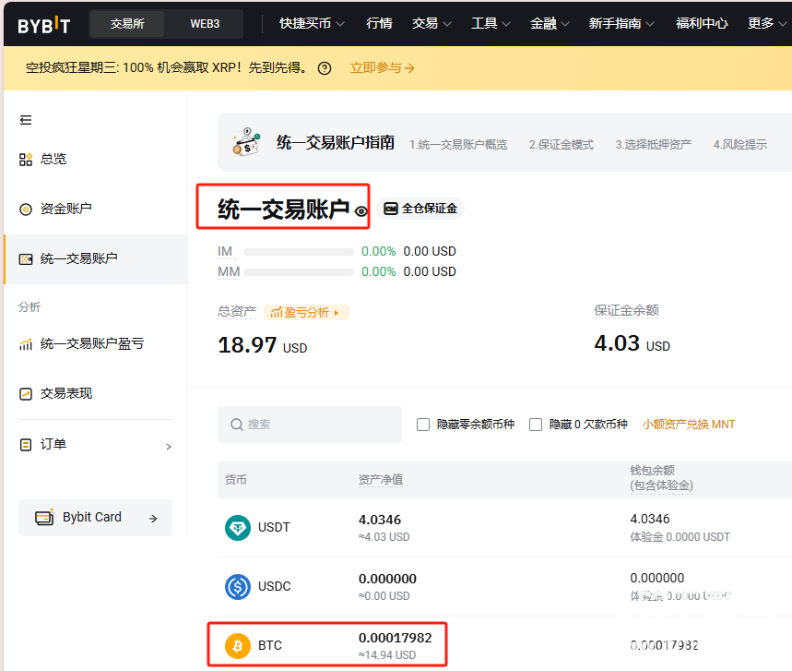Check 隐藏 0 欠款币种 checkbox
Screen dimensions: 792x671
[x=536, y=425]
